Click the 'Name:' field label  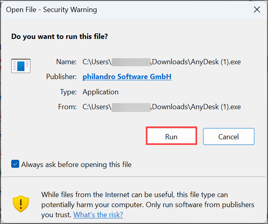(66, 62)
